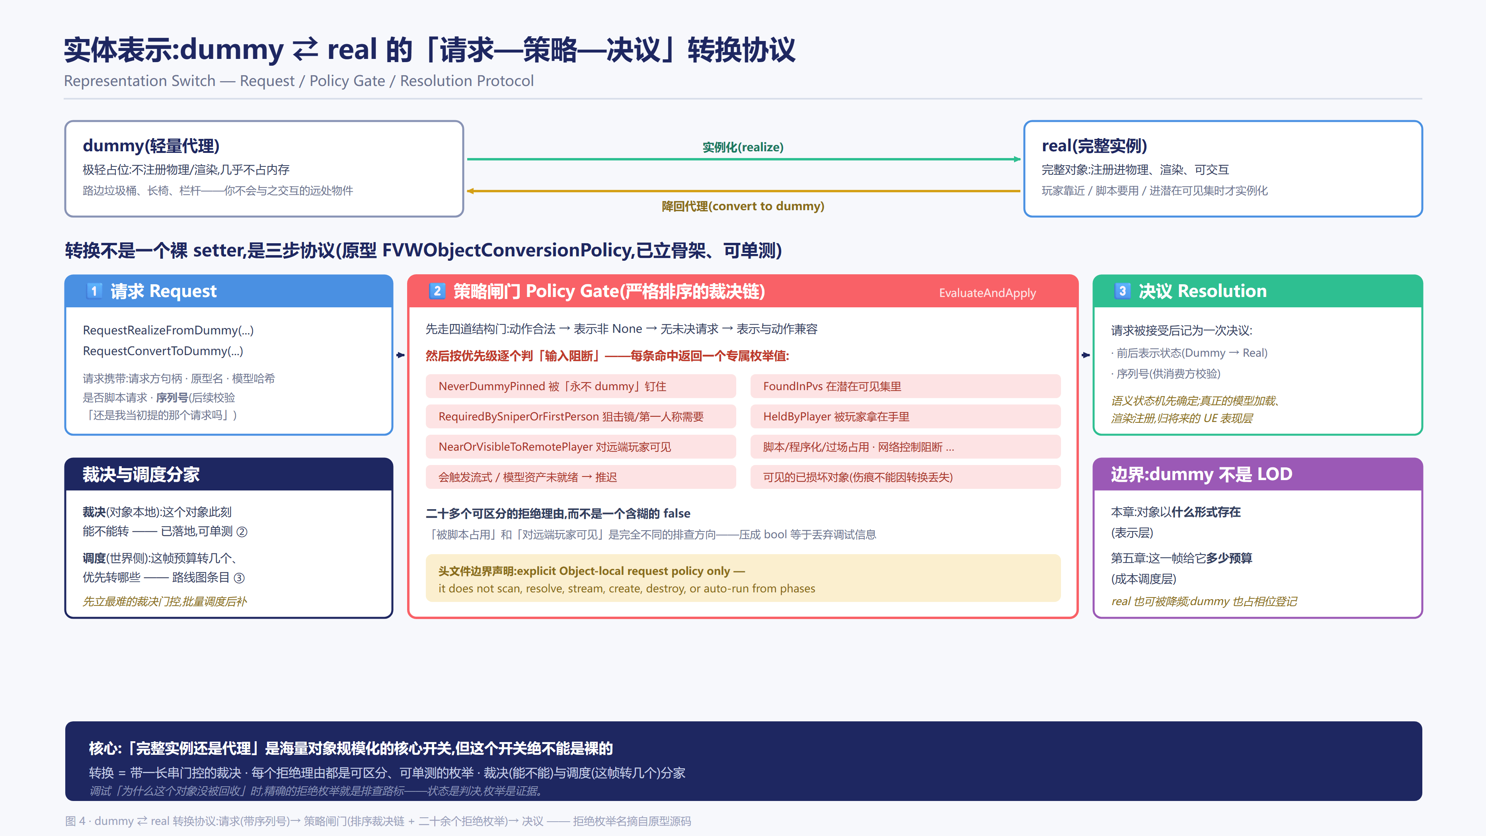
Task: Click the circled ② after 已落地,可单测
Action: coord(242,531)
